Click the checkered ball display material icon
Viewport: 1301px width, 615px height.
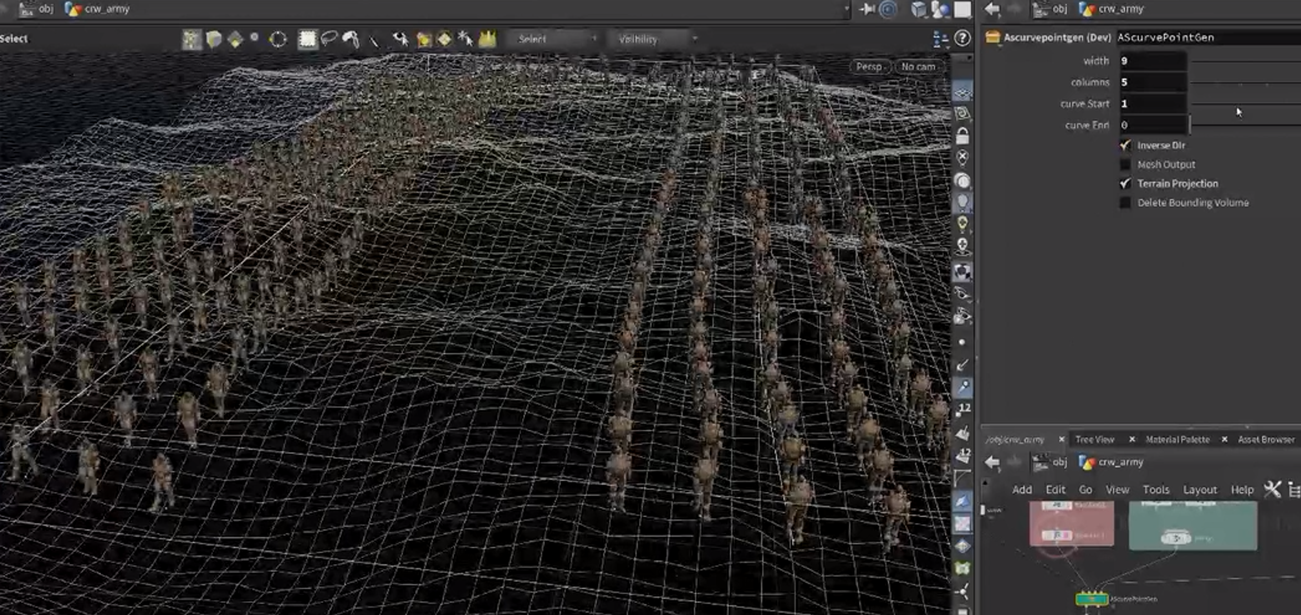click(963, 272)
